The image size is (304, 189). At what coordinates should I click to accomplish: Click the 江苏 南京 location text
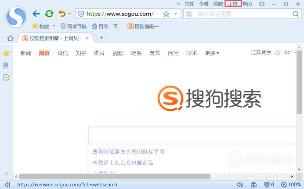coord(261,53)
